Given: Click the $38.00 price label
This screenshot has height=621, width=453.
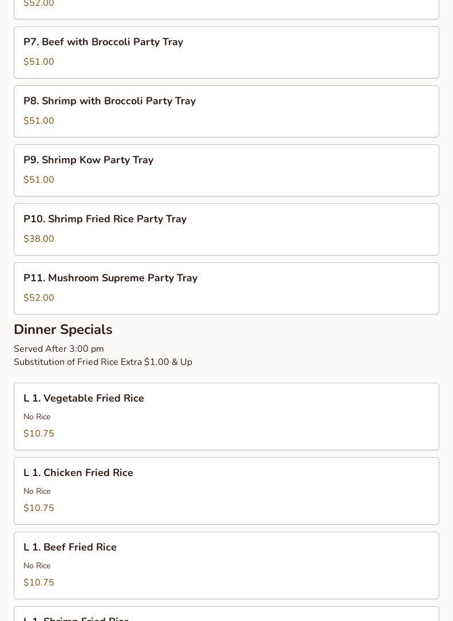Looking at the screenshot, I should 39,239.
